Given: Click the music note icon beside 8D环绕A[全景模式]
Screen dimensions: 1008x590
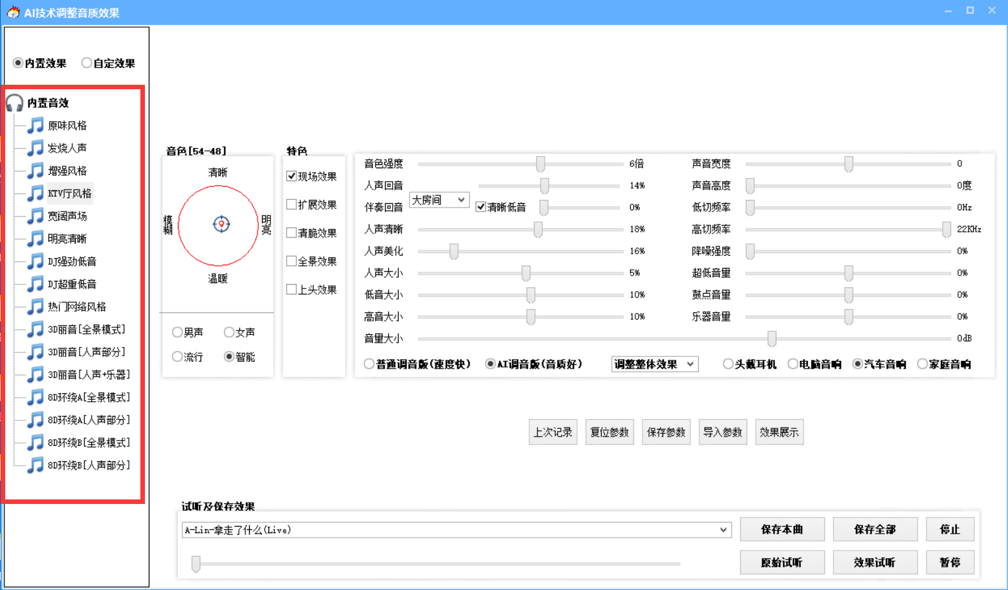Looking at the screenshot, I should click(36, 397).
